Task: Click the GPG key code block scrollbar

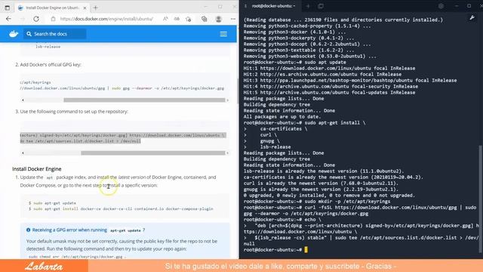Action: pyautogui.click(x=144, y=100)
